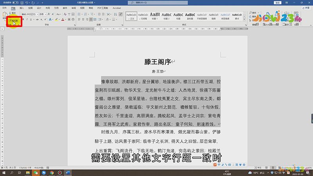Open the paragraph shading color bucket
The width and height of the screenshot is (313, 176).
click(107, 19)
